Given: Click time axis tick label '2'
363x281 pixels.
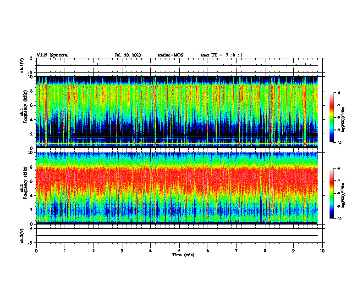Looking at the screenshot, I should coord(93,251).
